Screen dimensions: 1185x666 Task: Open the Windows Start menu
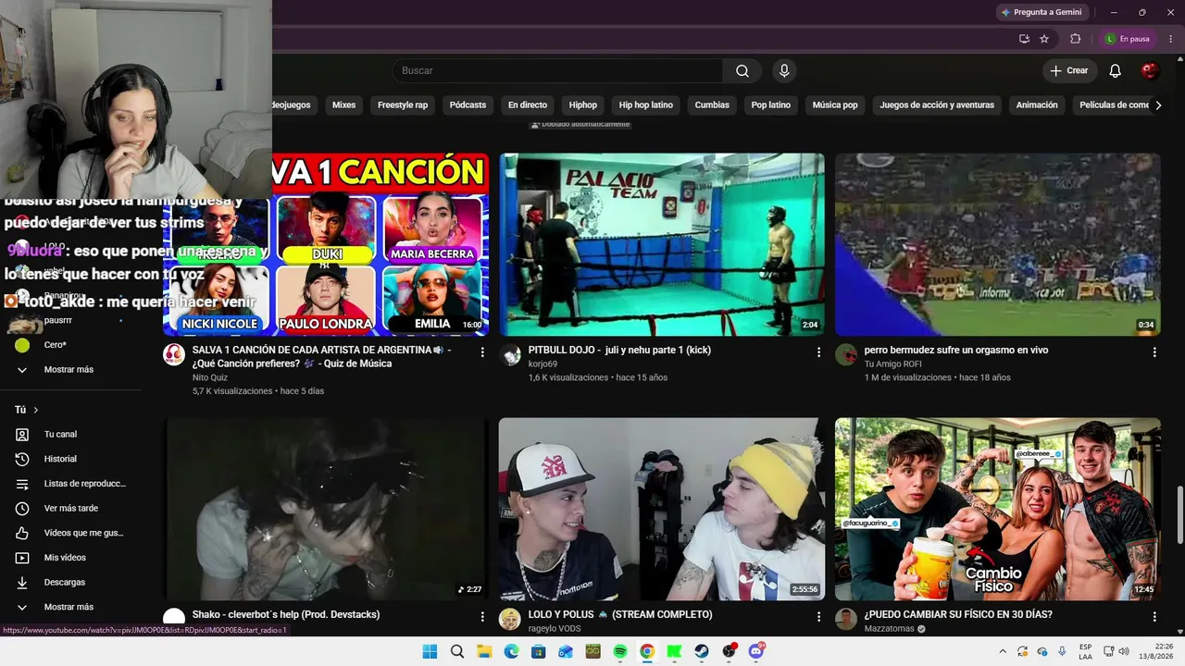click(x=430, y=651)
